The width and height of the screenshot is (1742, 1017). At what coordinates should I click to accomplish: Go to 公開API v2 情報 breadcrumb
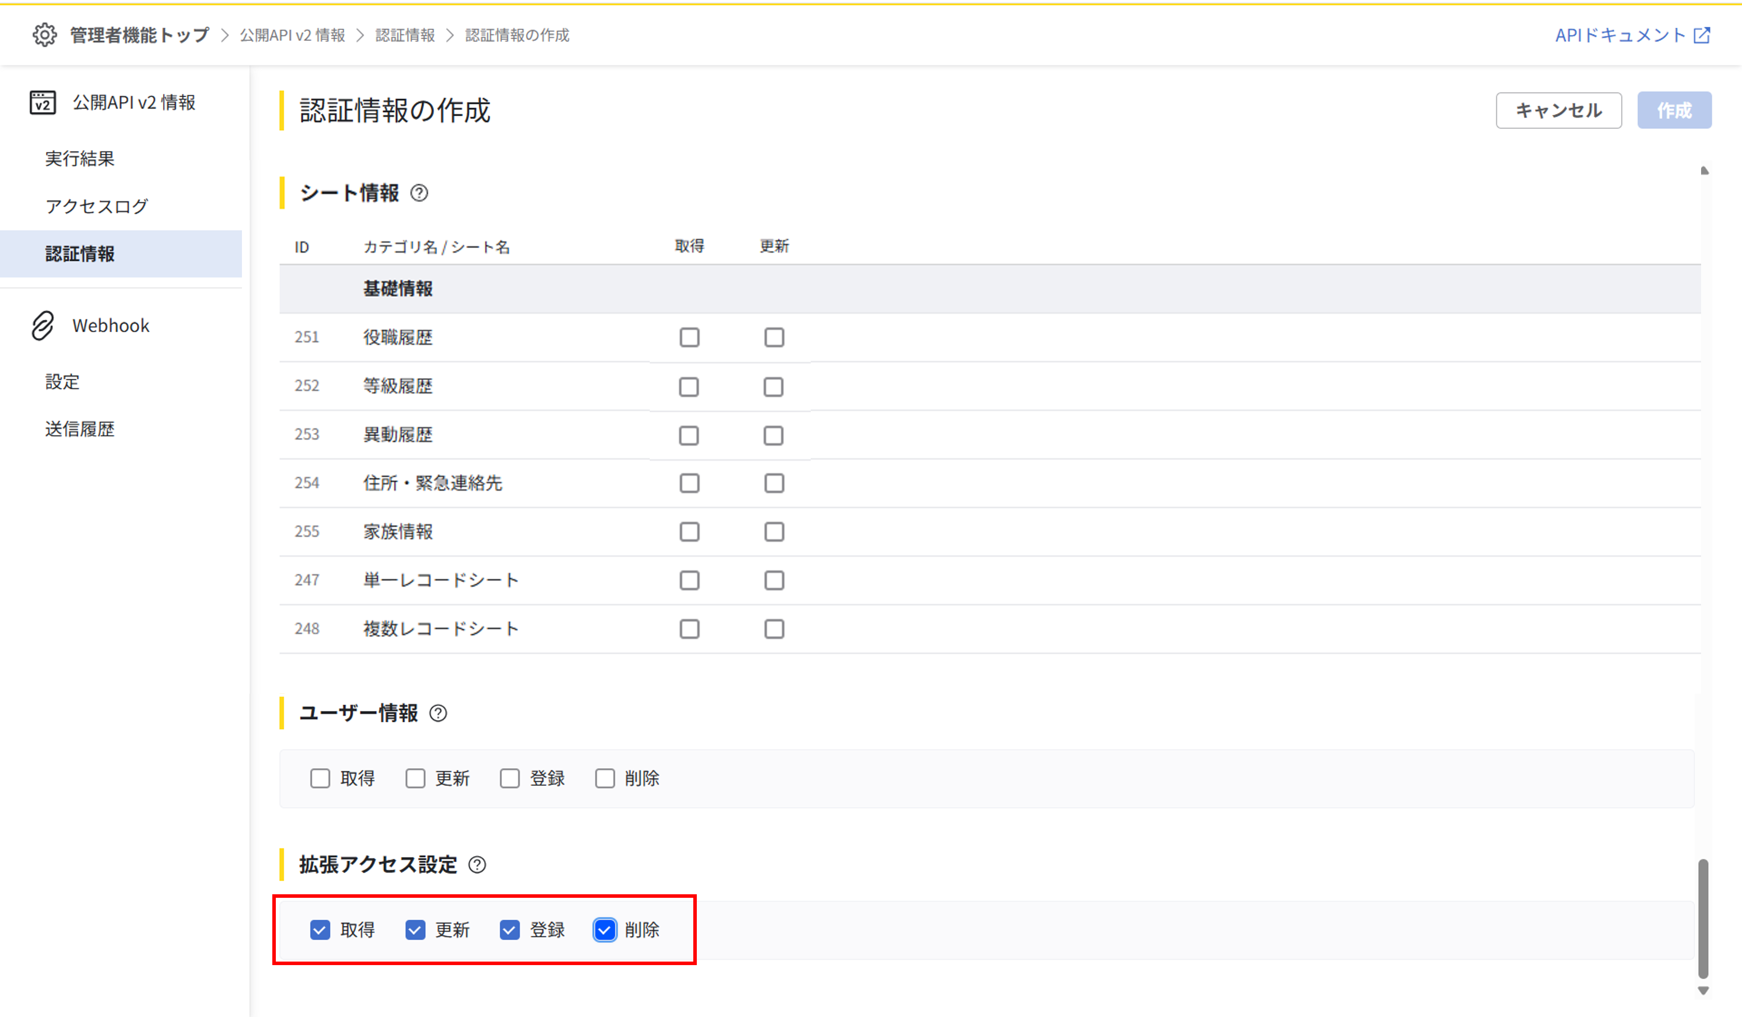click(293, 35)
